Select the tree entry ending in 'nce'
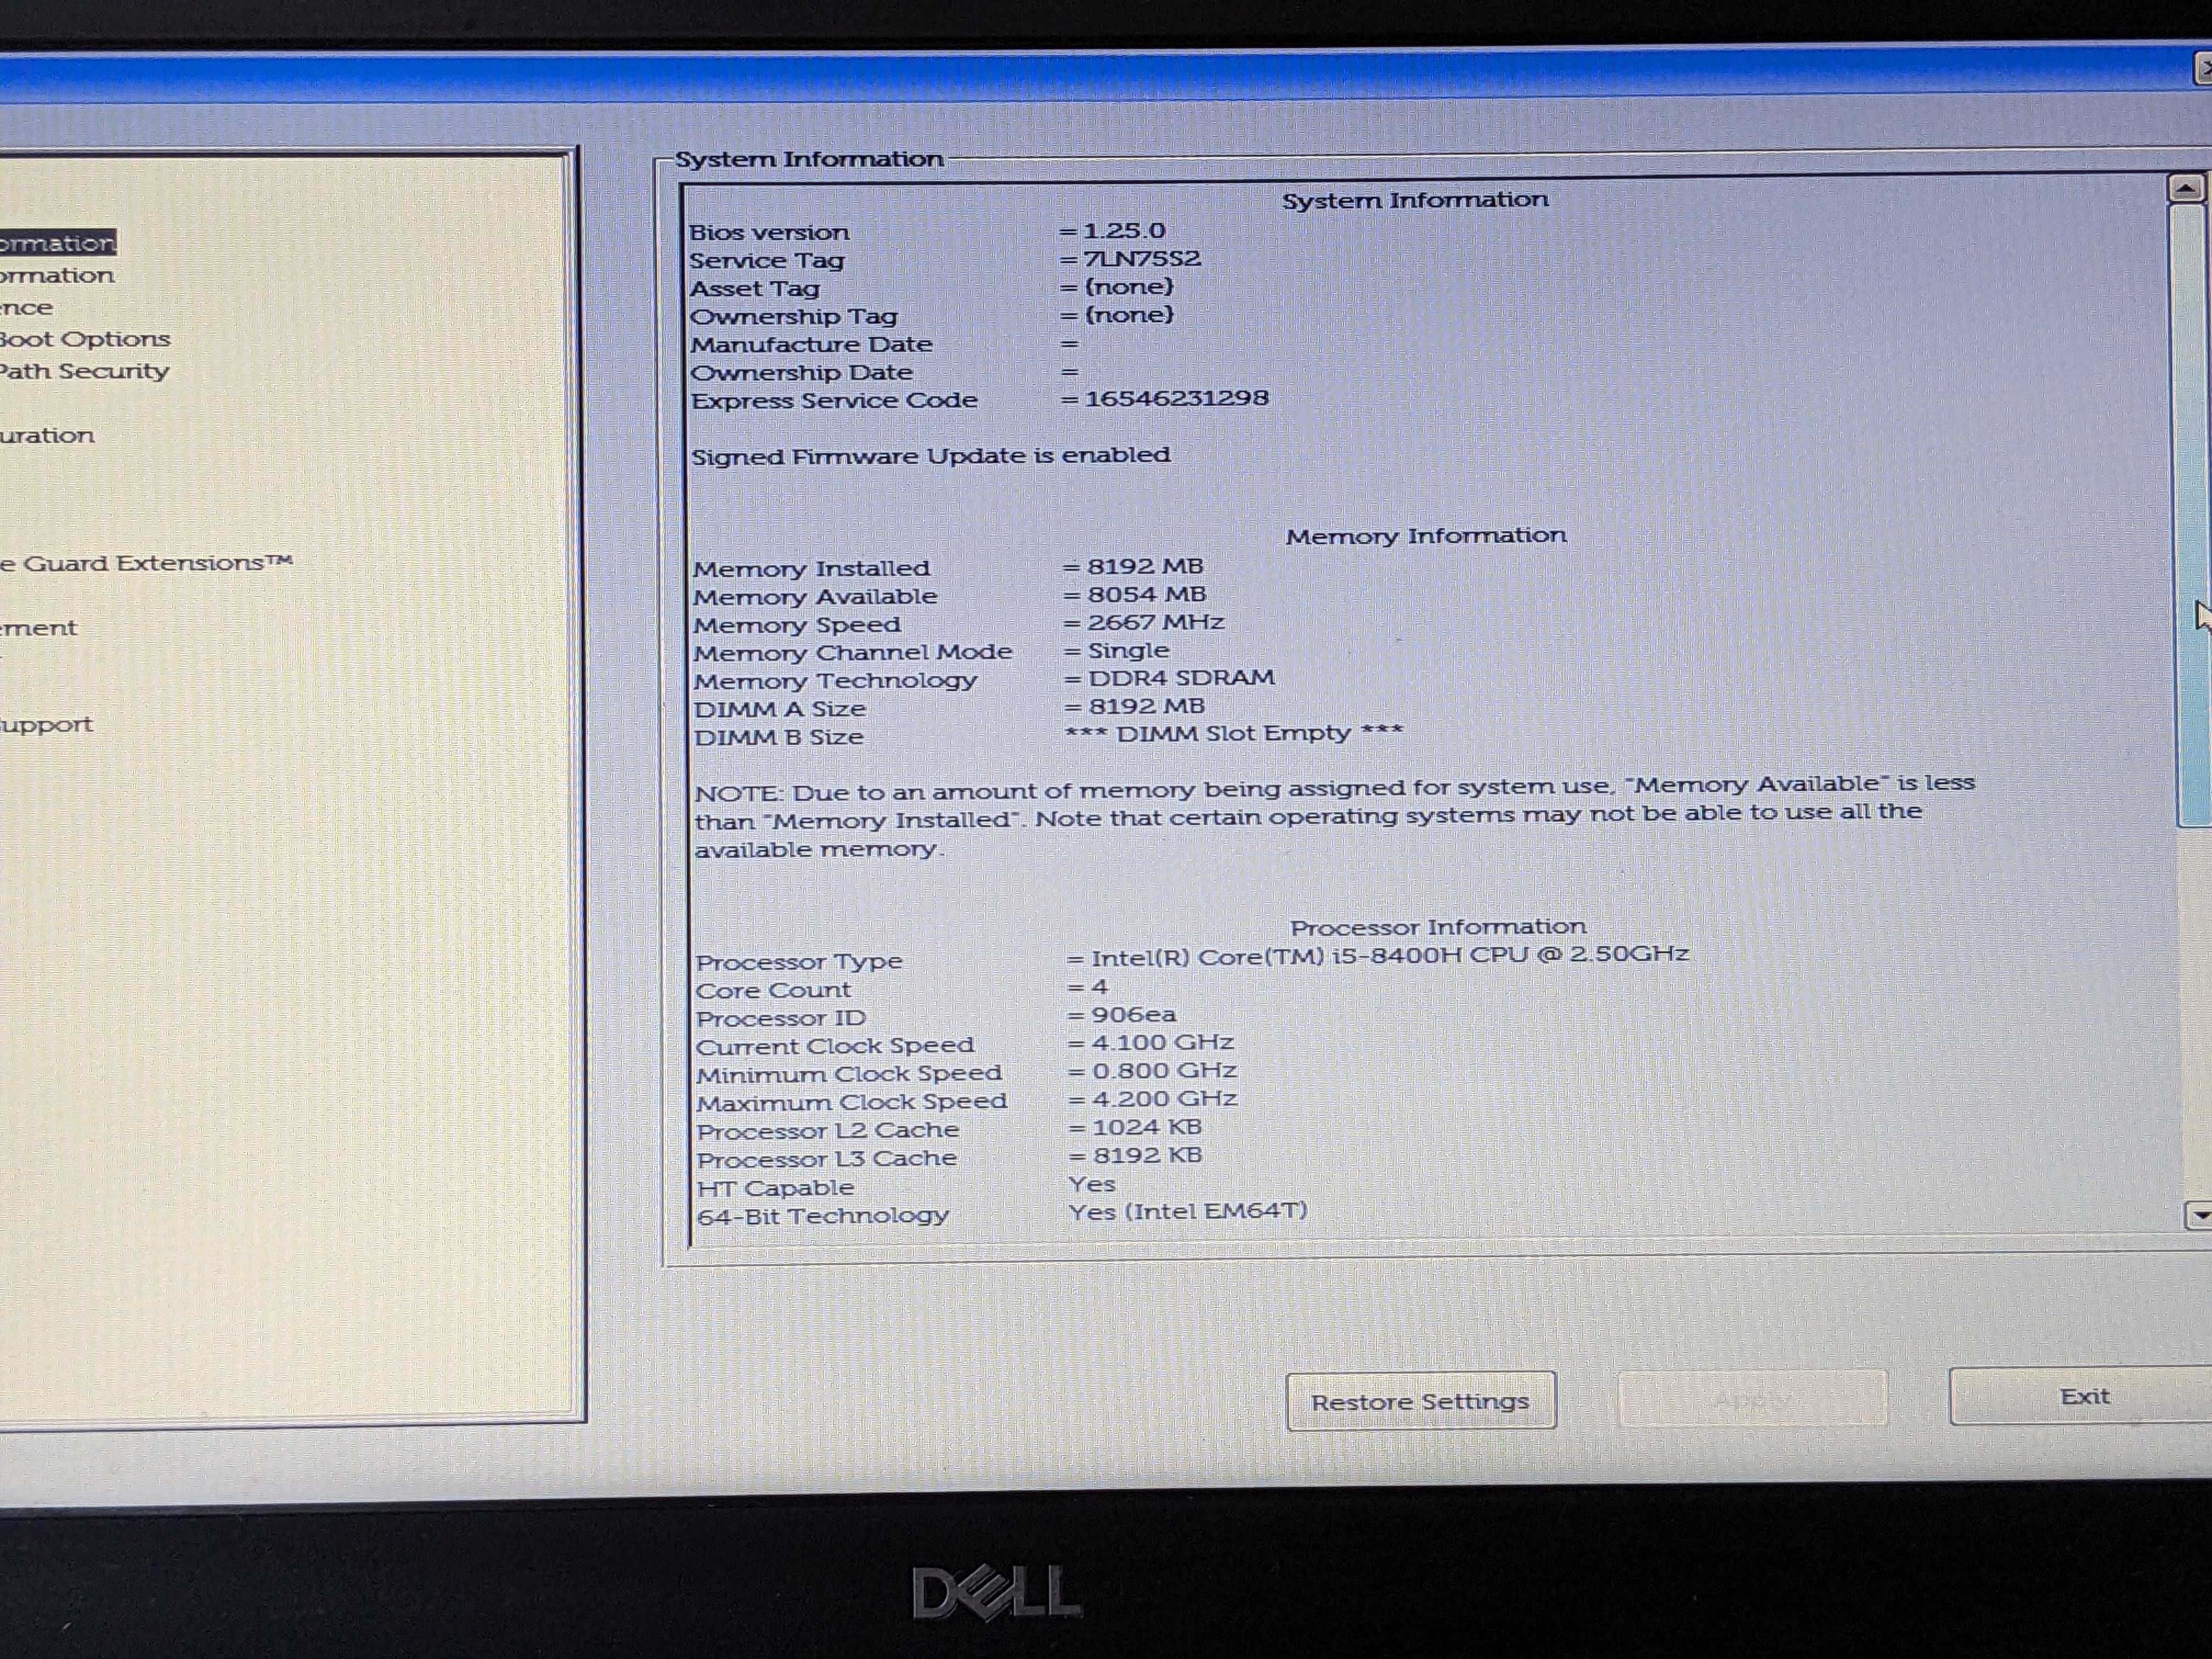 26,308
